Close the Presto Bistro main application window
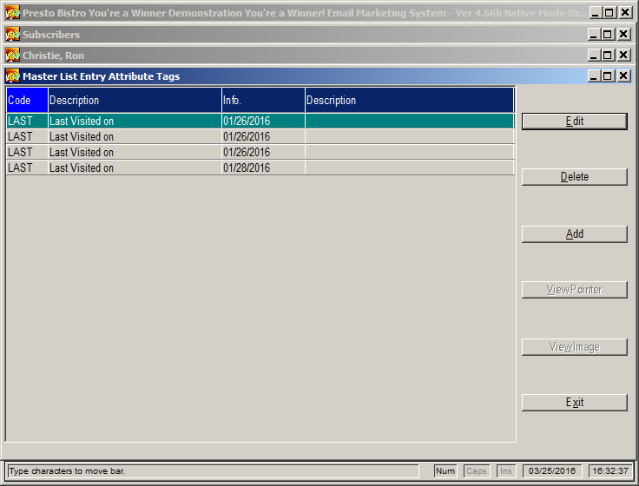 click(625, 13)
